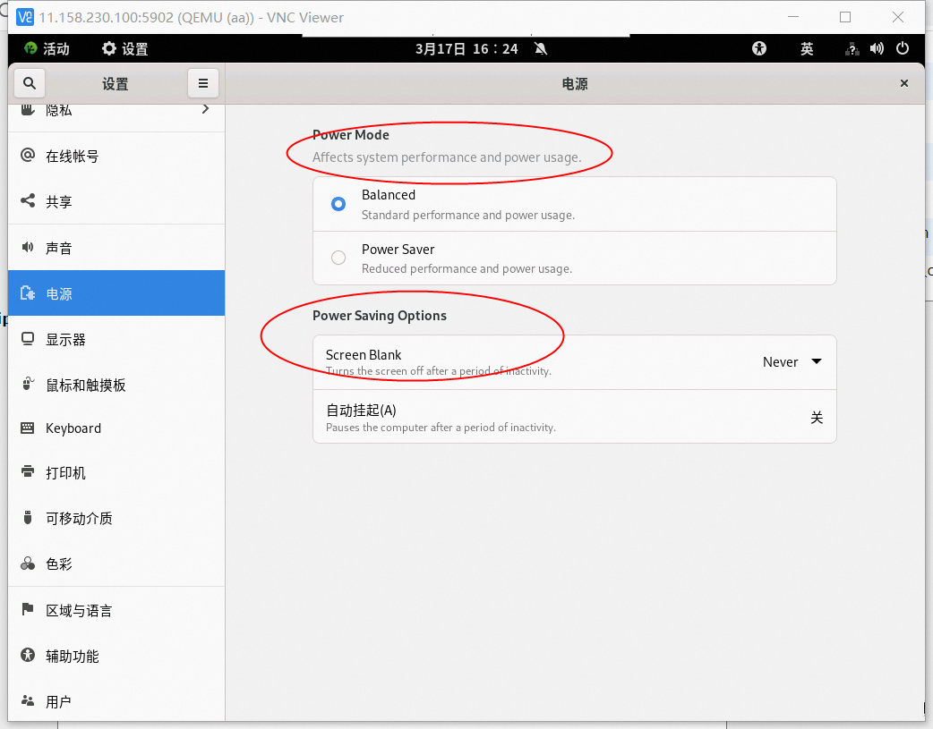Open the Screen Blank Never dropdown

point(792,362)
